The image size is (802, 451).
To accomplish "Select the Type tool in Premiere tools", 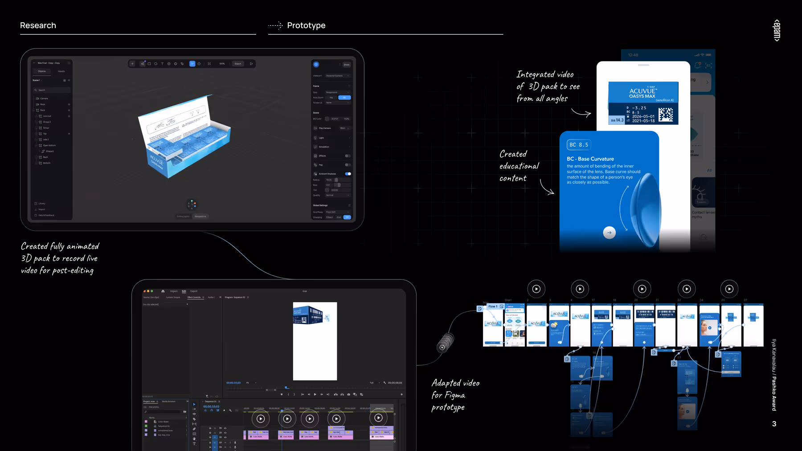I will tap(194, 443).
